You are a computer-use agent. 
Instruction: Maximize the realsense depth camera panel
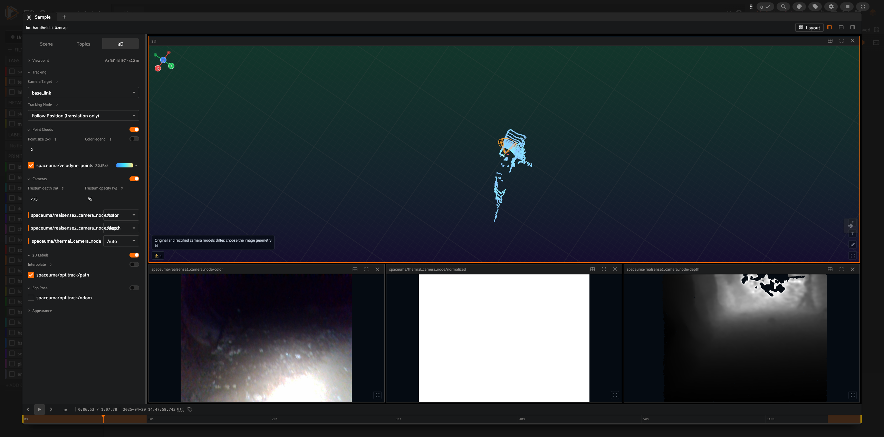coord(842,269)
